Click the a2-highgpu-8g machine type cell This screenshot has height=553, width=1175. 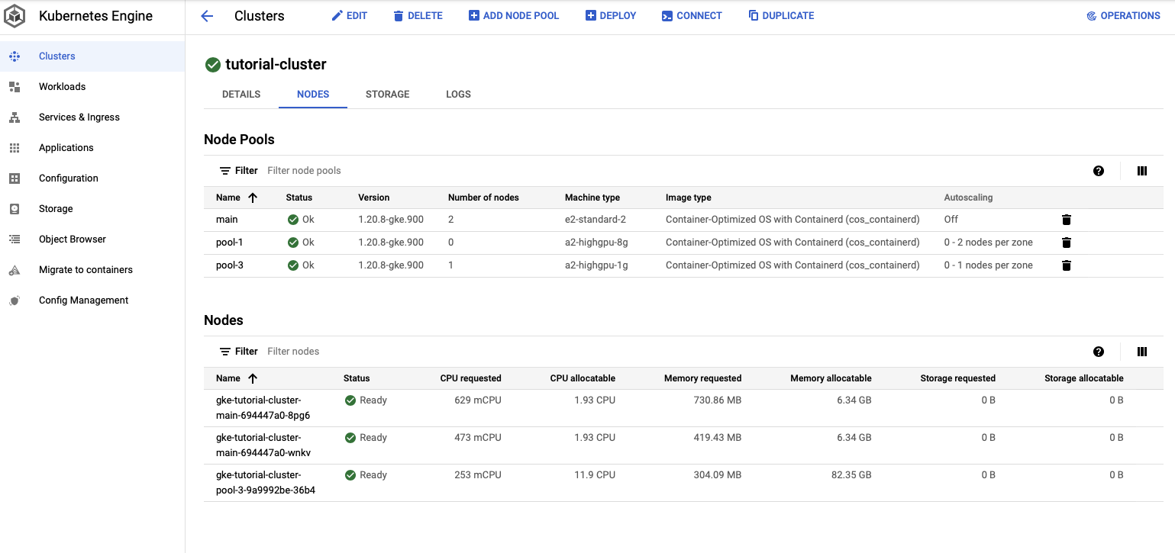click(596, 243)
